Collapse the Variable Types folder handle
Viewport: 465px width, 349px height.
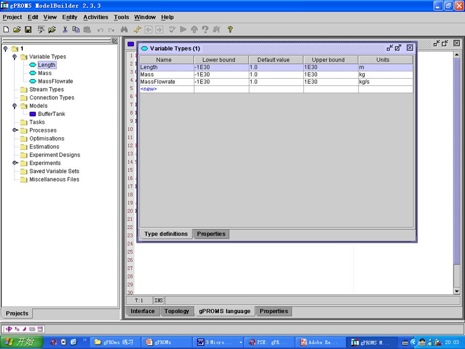click(15, 57)
